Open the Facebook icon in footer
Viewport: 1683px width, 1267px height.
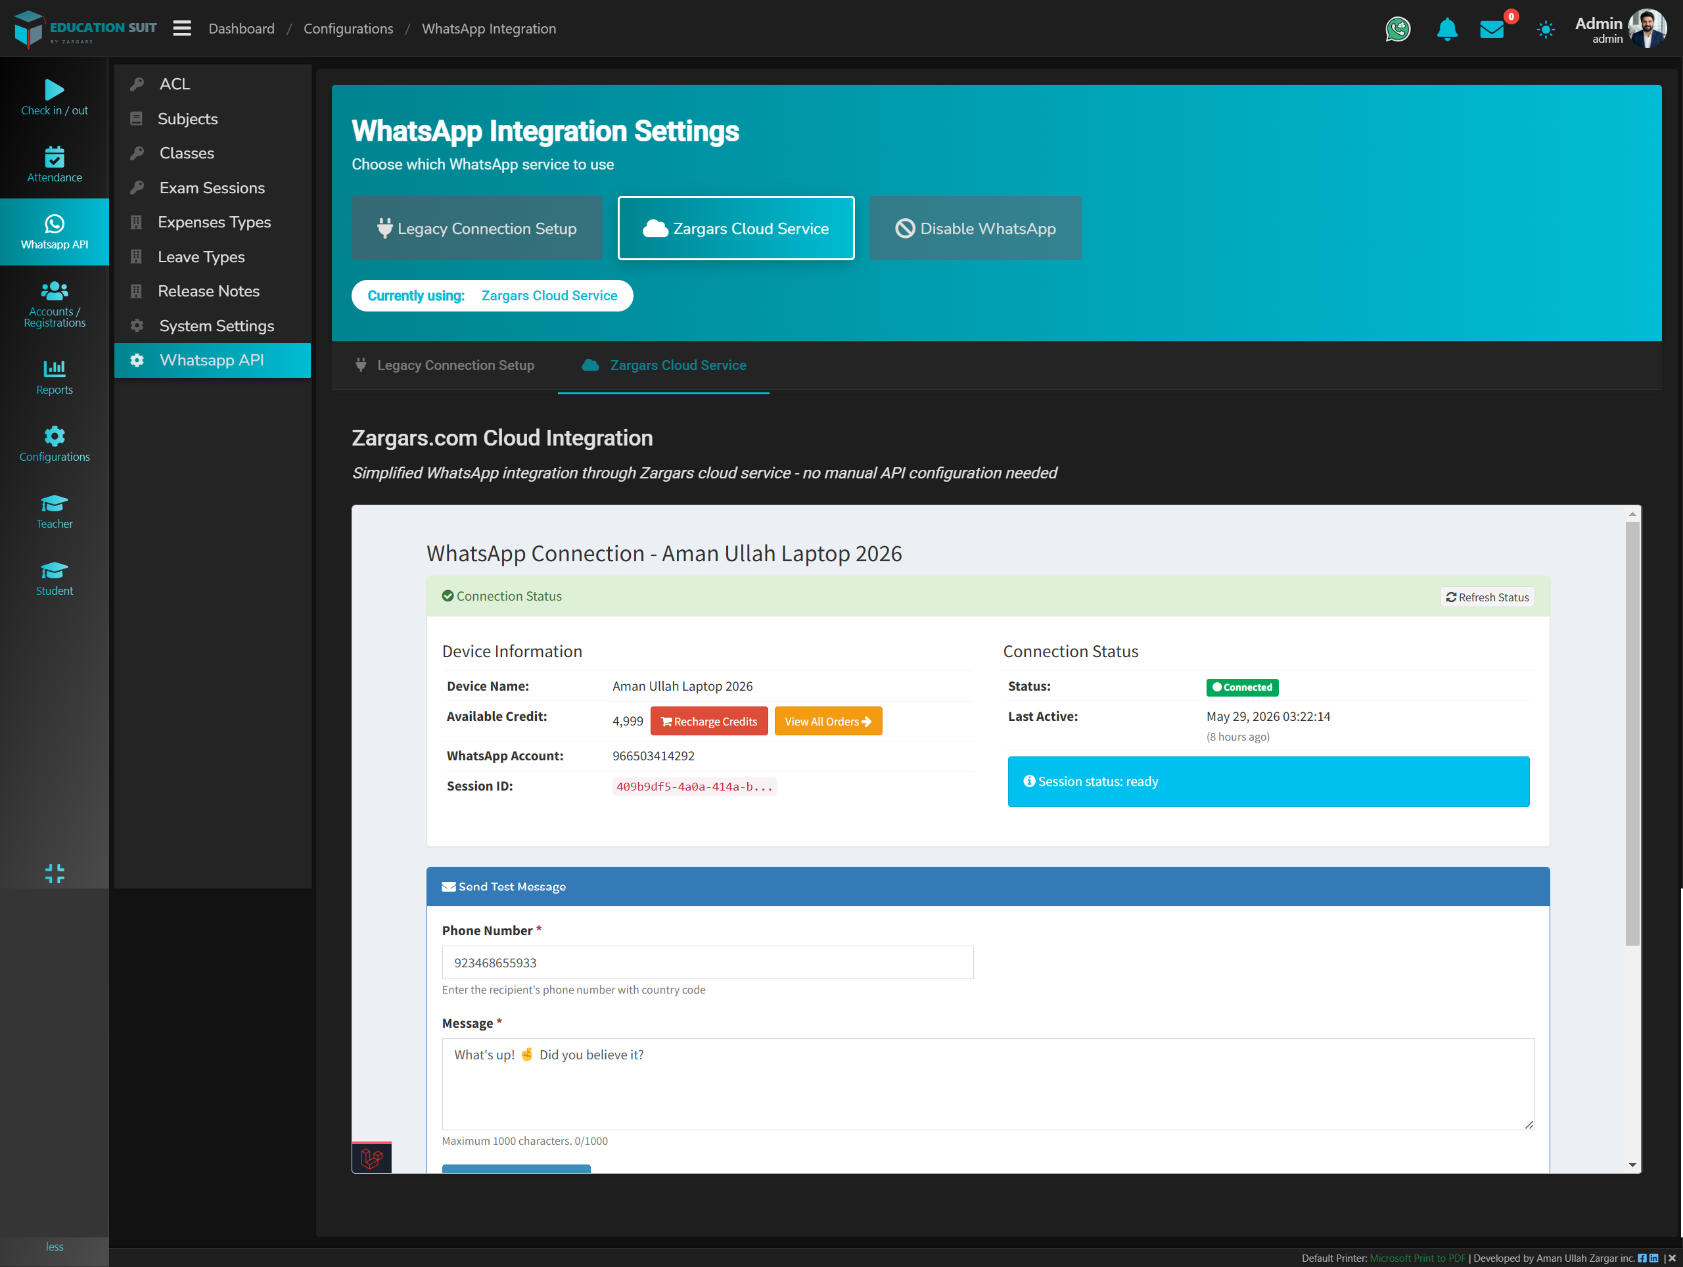click(x=1642, y=1258)
